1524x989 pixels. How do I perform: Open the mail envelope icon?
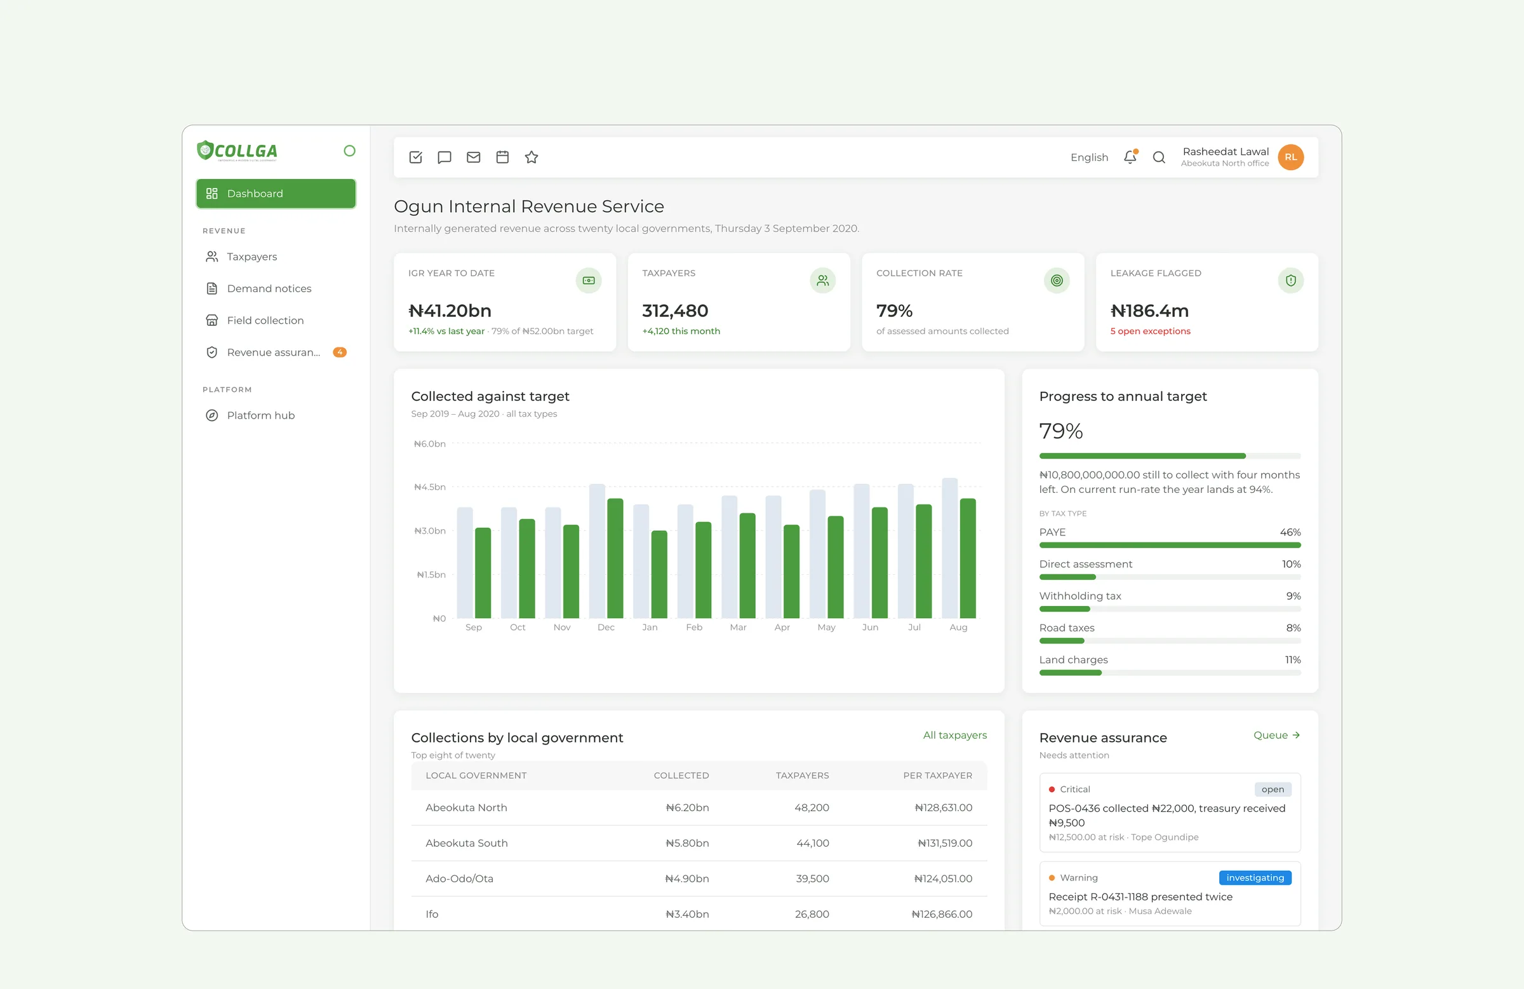point(473,157)
